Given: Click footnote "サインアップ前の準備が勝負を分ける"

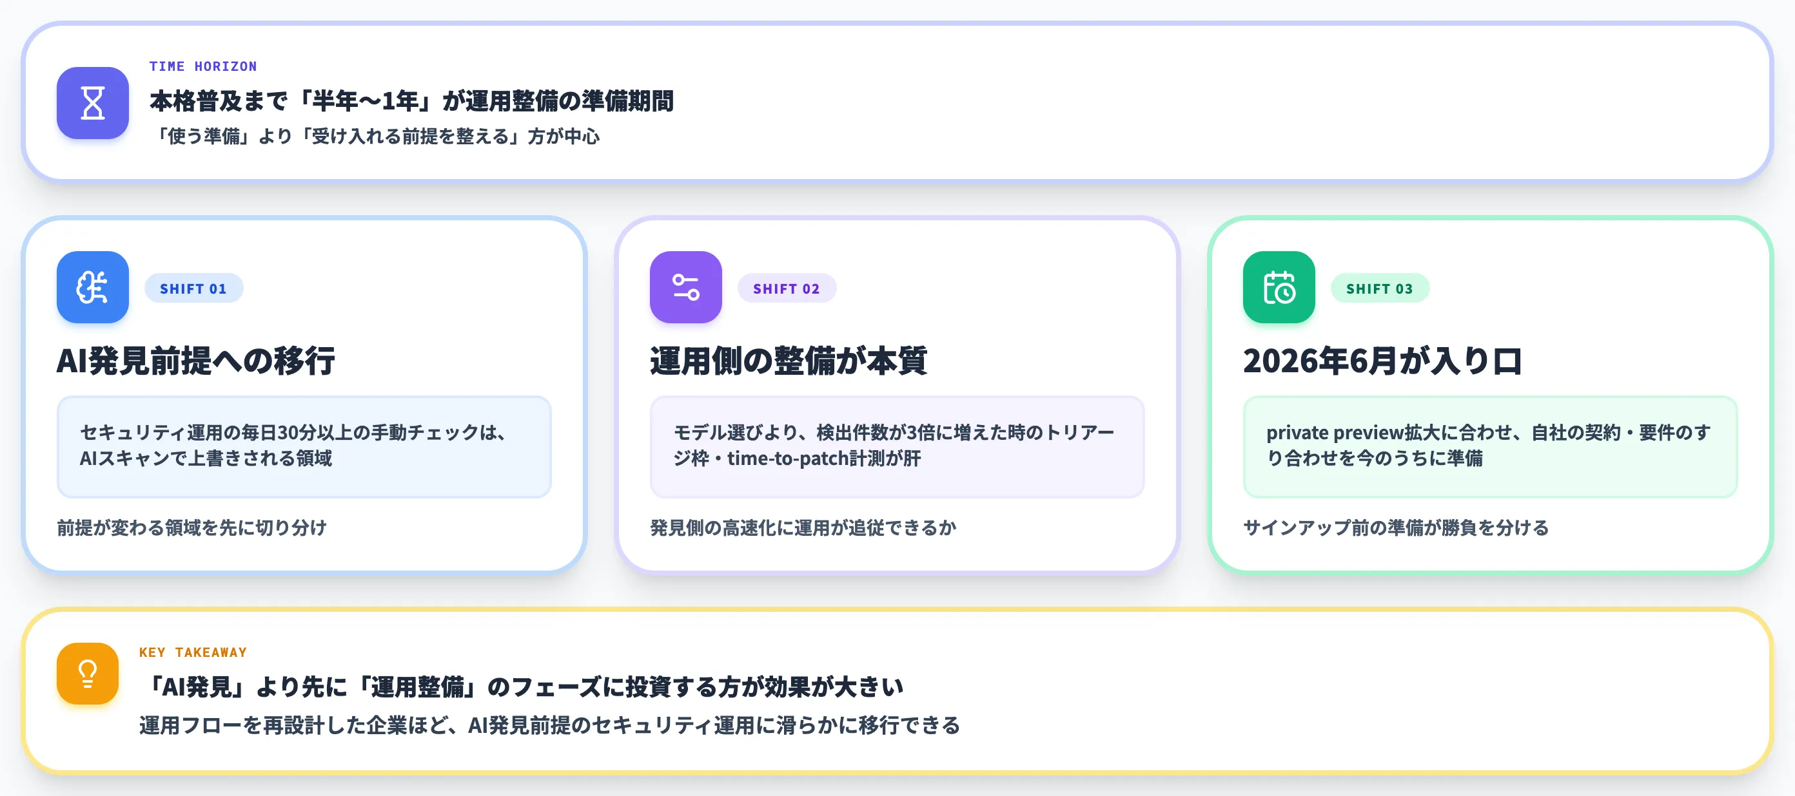Looking at the screenshot, I should click(1396, 528).
